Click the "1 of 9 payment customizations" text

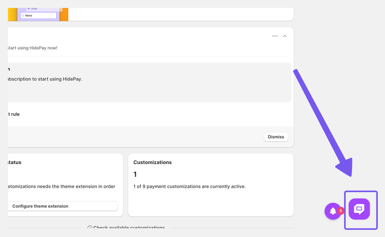(x=189, y=187)
